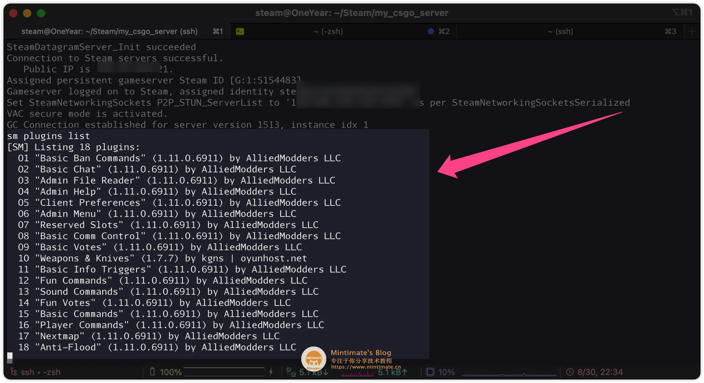Click the green terminal icon on second tab
The image size is (704, 383).
240,31
